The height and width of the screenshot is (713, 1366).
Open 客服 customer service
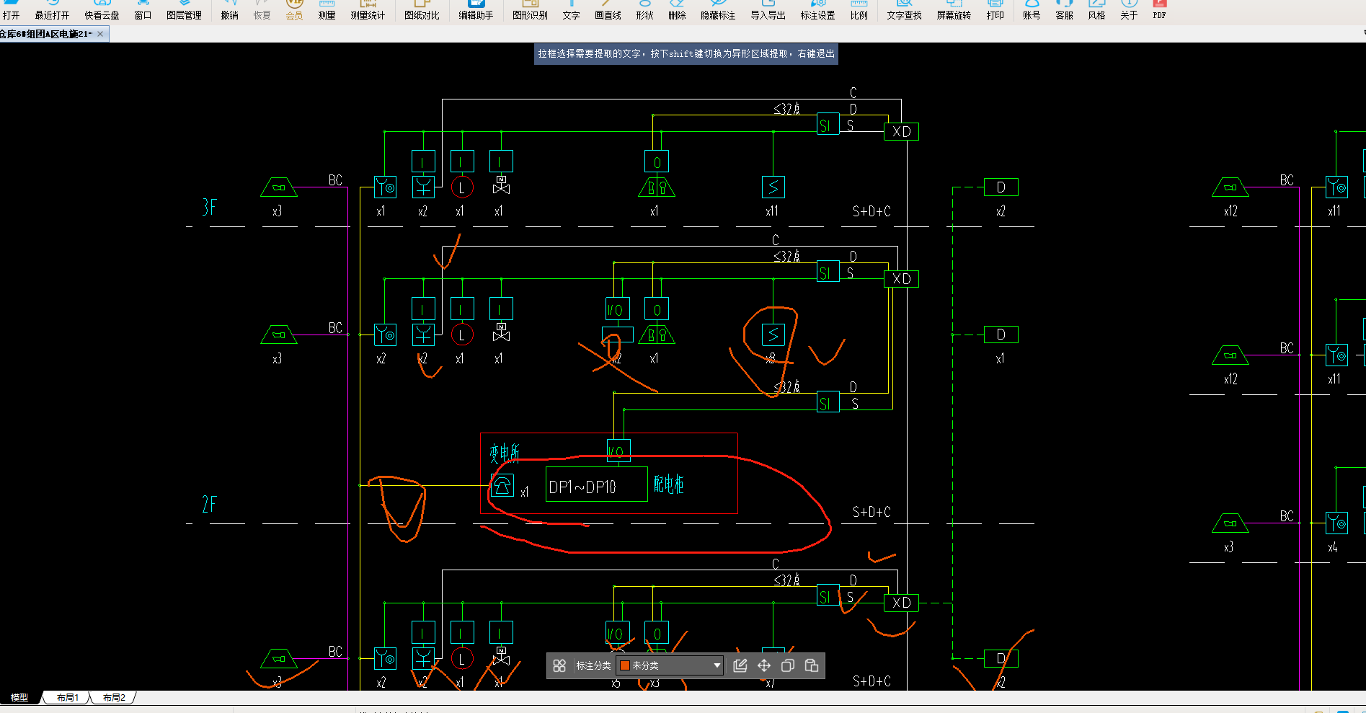(x=1064, y=10)
